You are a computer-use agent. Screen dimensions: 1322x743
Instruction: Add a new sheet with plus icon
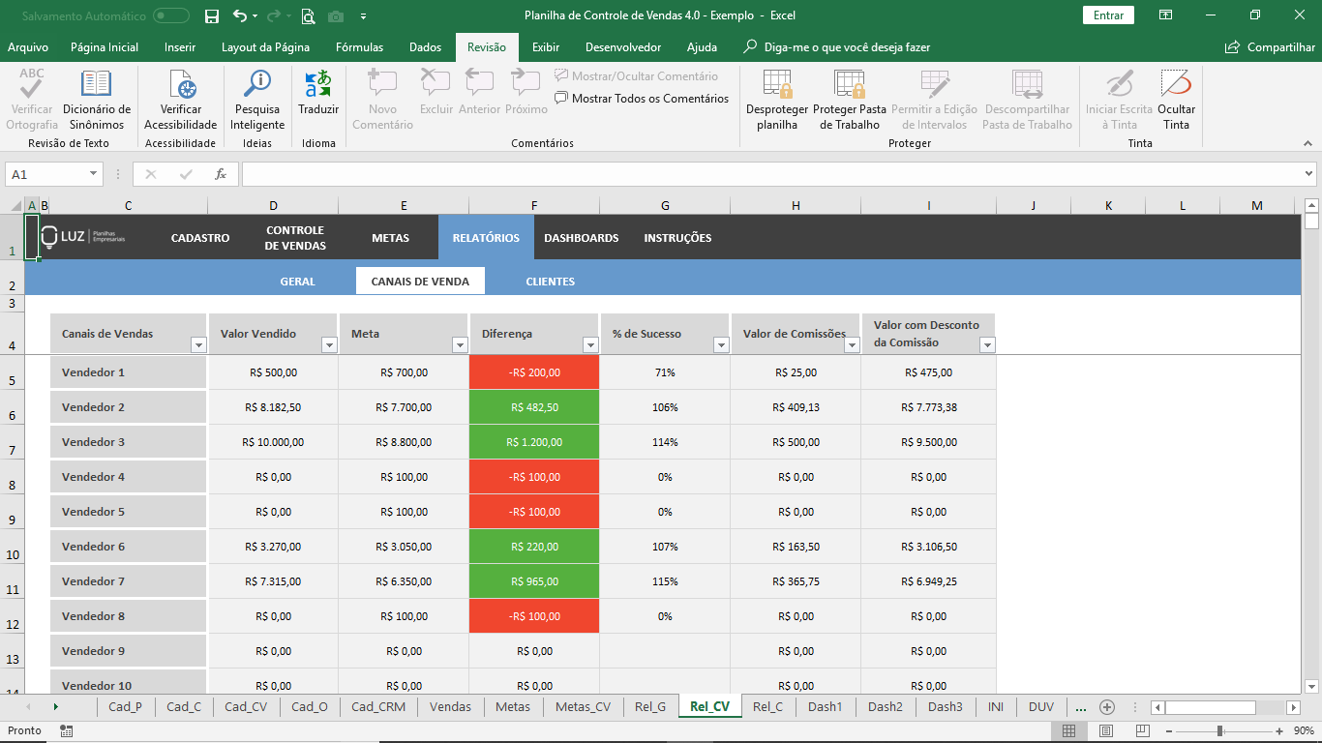(1107, 707)
